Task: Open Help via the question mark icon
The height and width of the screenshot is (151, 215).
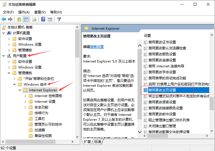Action: click(43, 19)
